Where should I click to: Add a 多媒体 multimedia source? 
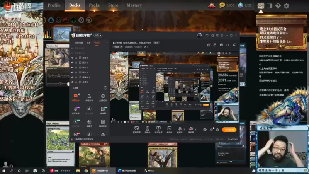click(169, 130)
